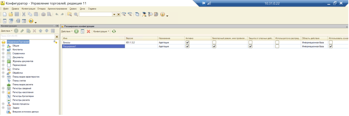Open help via the orange info icon

point(162,14)
